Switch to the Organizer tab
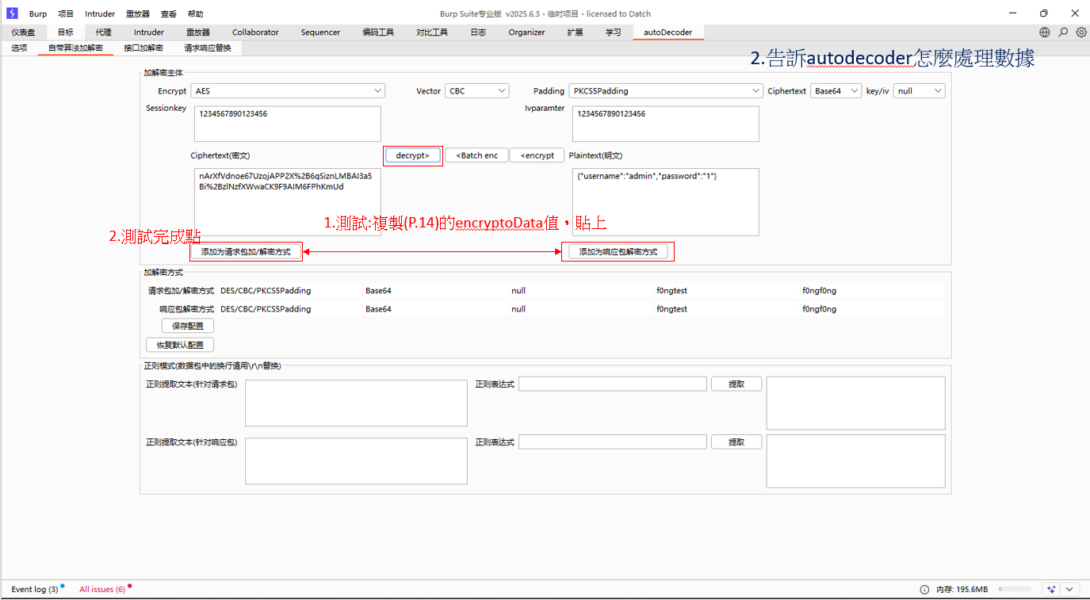This screenshot has height=600, width=1090. (x=526, y=32)
